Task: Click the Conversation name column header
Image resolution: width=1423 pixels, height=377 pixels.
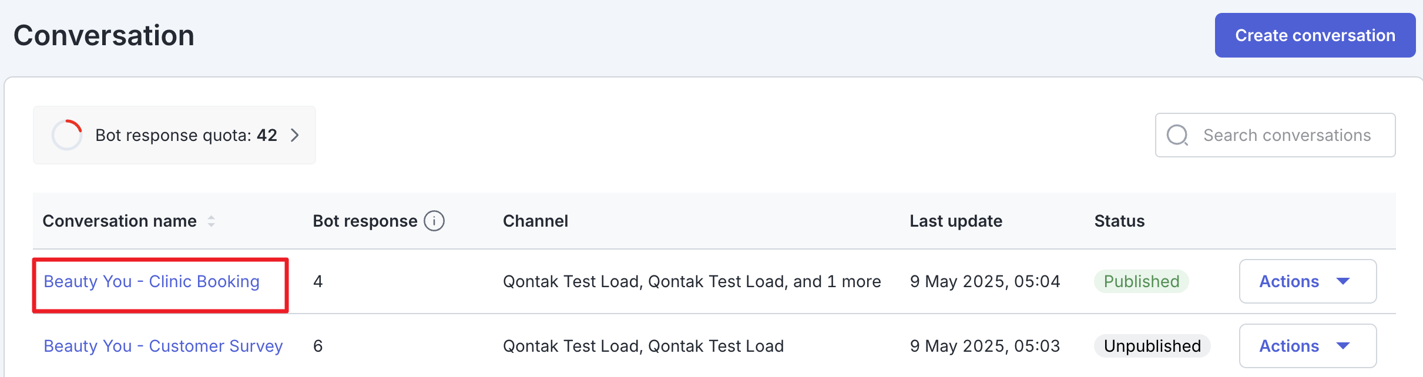Action: [x=119, y=221]
